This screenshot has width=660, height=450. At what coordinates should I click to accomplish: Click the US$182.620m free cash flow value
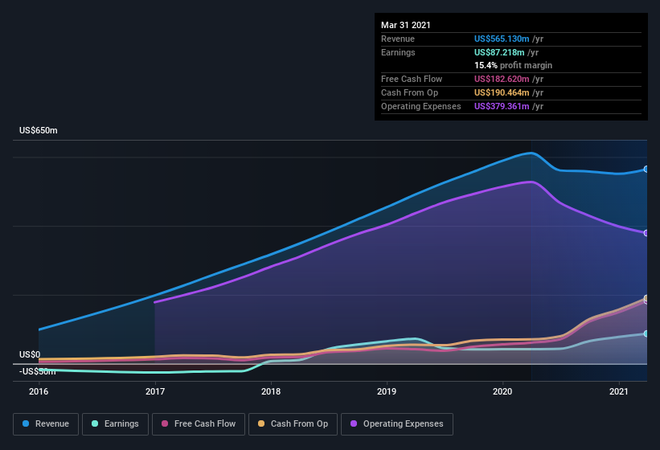point(502,79)
